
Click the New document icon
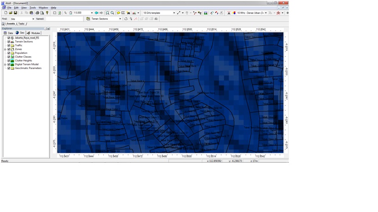(x=6, y=13)
